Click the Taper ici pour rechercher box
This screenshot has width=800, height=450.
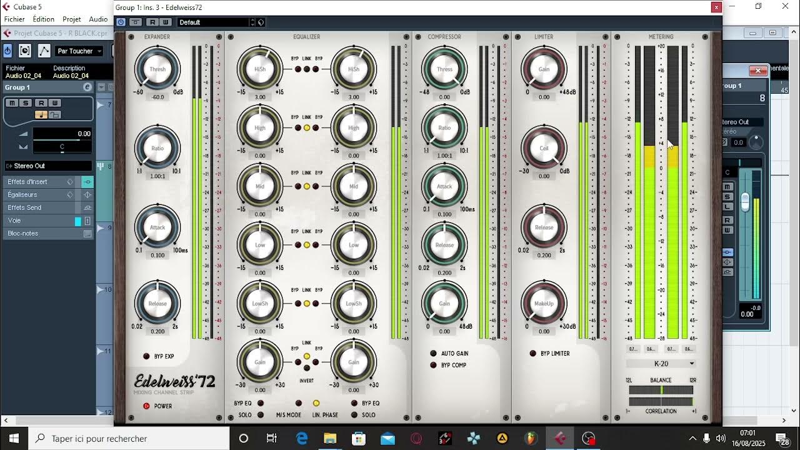[129, 438]
